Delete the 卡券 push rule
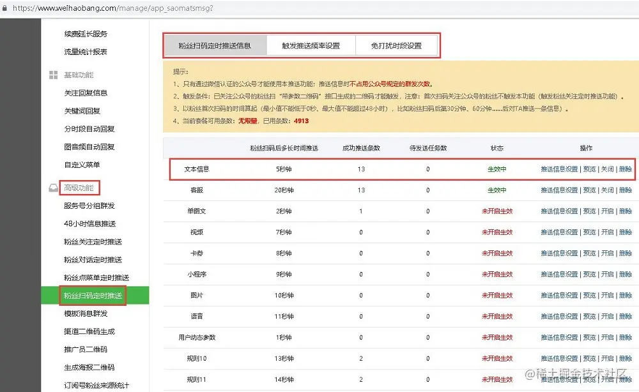This screenshot has height=392, width=639. pos(625,253)
